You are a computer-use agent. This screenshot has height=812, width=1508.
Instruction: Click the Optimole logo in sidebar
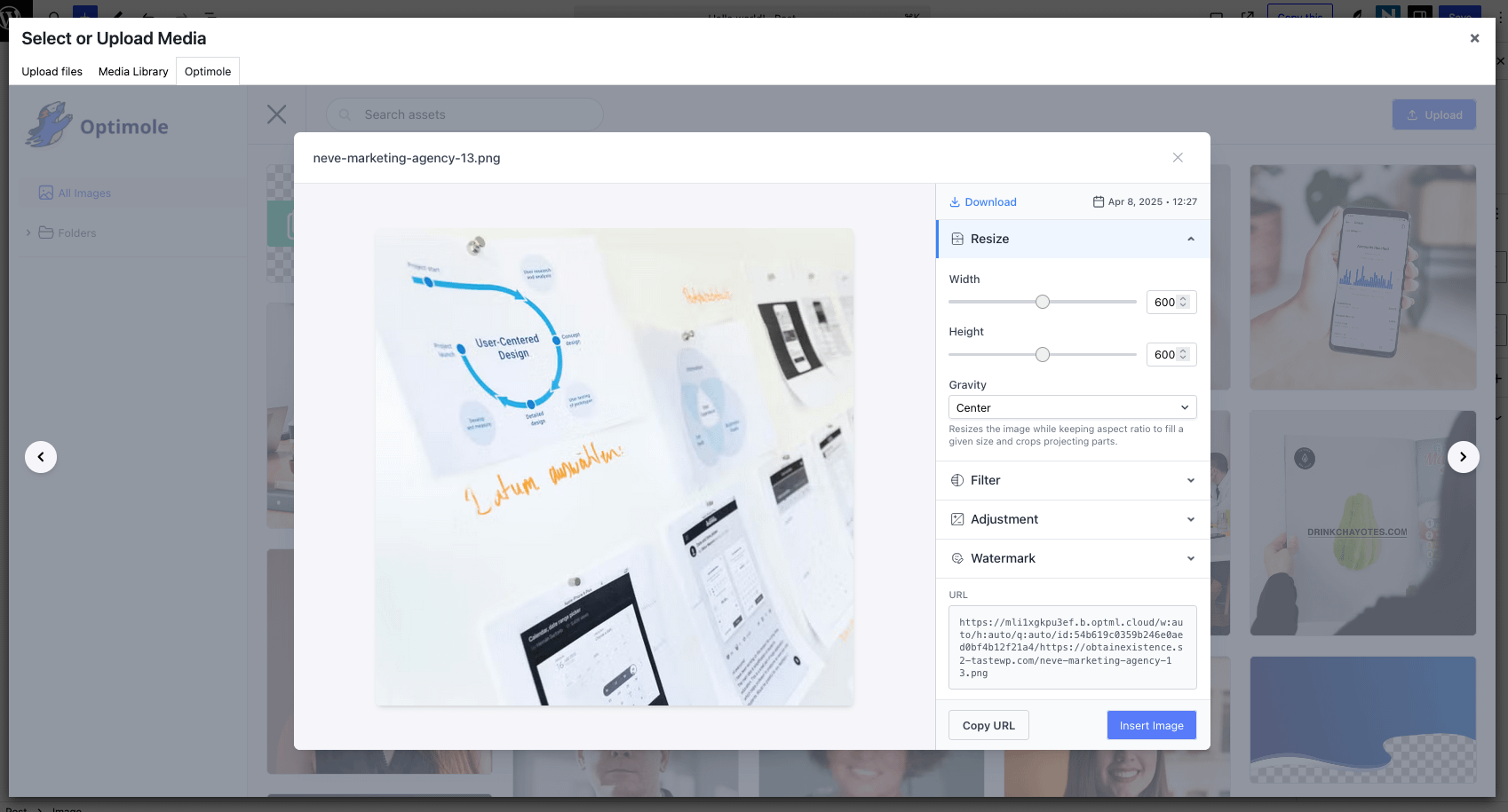coord(98,126)
